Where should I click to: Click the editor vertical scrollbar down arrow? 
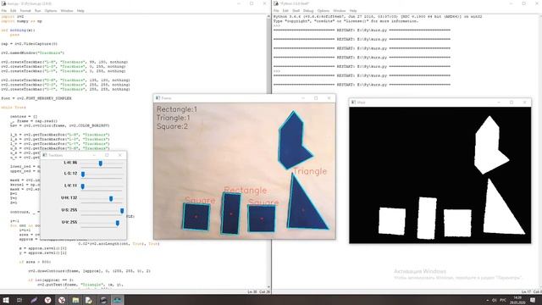[268, 287]
